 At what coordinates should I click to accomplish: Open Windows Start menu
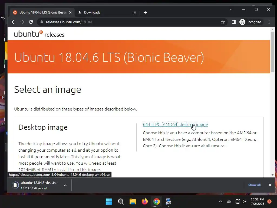click(x=109, y=201)
